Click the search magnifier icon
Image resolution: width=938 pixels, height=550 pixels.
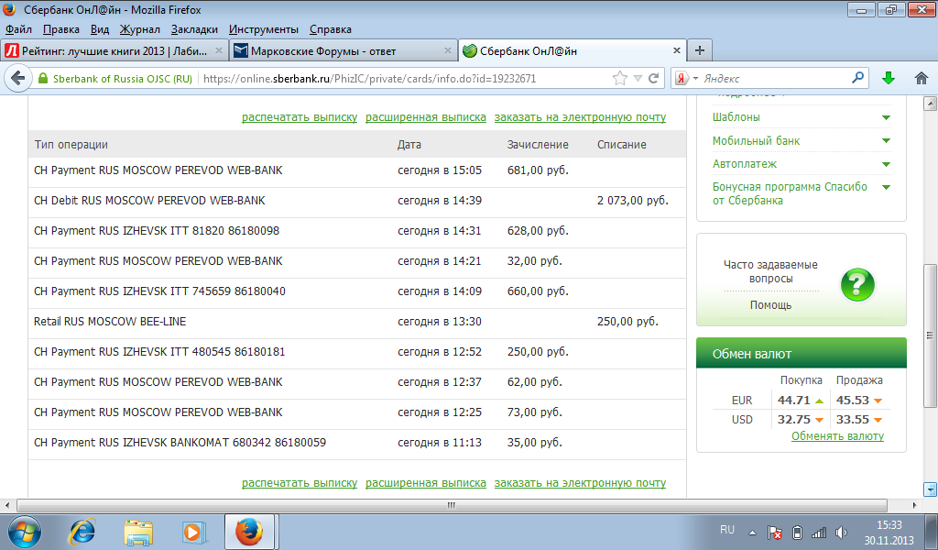[x=857, y=78]
